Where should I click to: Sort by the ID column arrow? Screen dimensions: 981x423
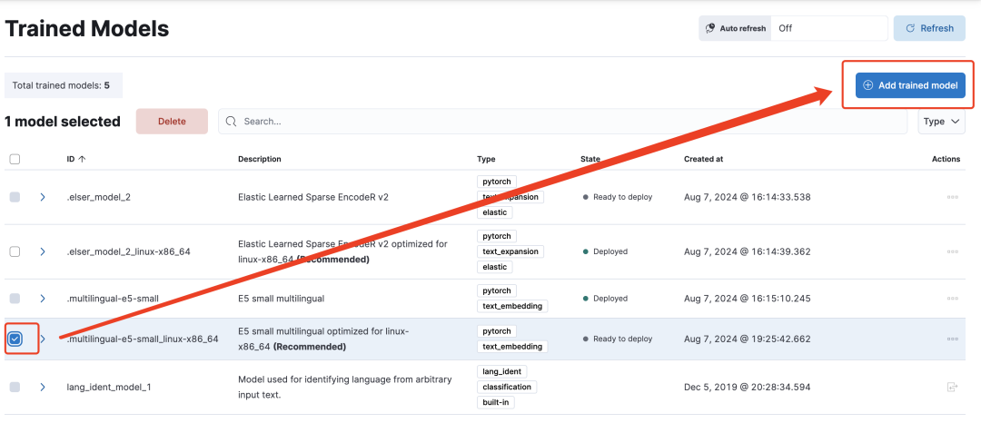82,160
